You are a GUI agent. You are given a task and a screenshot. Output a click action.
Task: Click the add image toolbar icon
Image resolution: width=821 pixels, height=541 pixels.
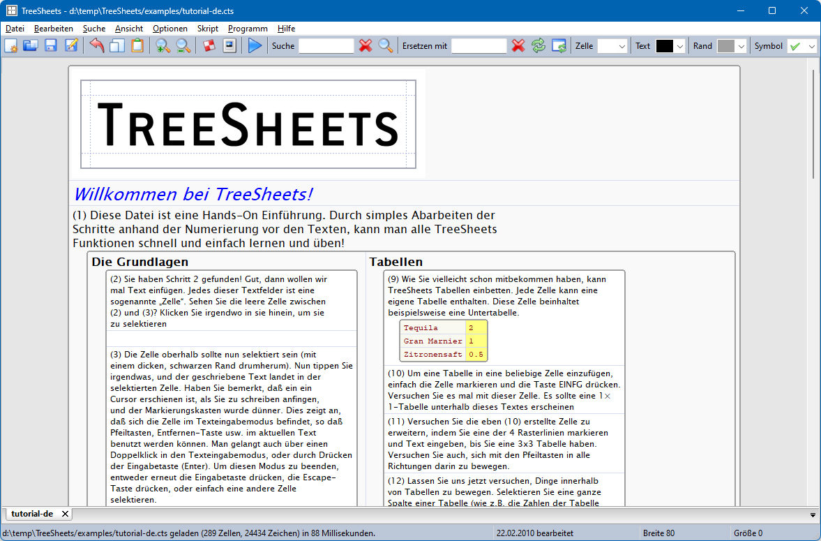click(229, 46)
